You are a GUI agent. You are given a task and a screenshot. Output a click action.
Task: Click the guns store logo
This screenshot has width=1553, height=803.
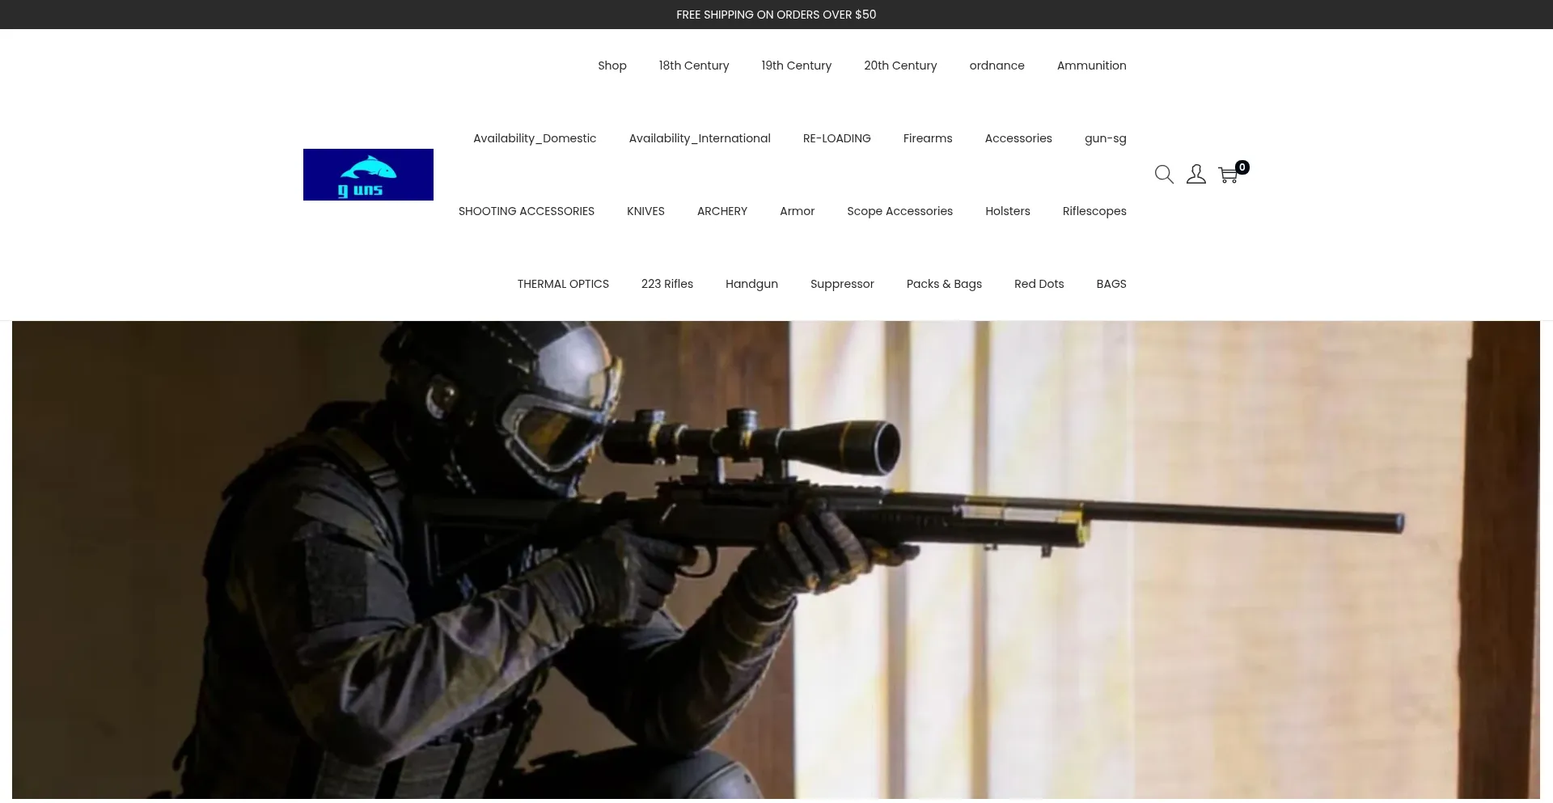pyautogui.click(x=368, y=174)
